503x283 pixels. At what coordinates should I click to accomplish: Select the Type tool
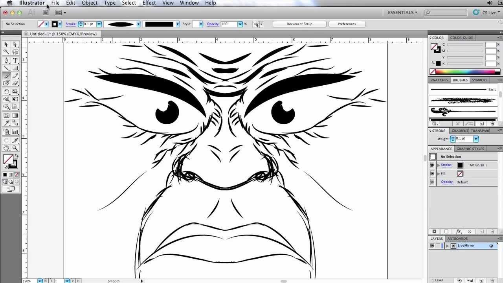15,60
